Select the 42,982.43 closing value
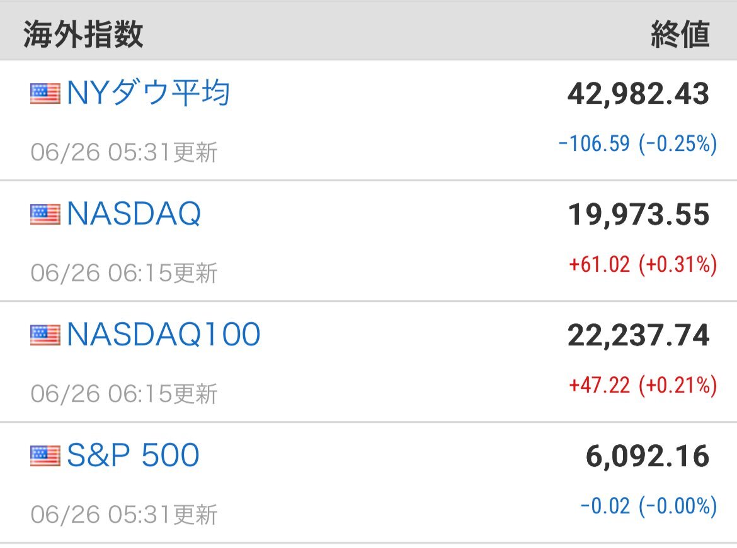The image size is (737, 548). tap(638, 94)
